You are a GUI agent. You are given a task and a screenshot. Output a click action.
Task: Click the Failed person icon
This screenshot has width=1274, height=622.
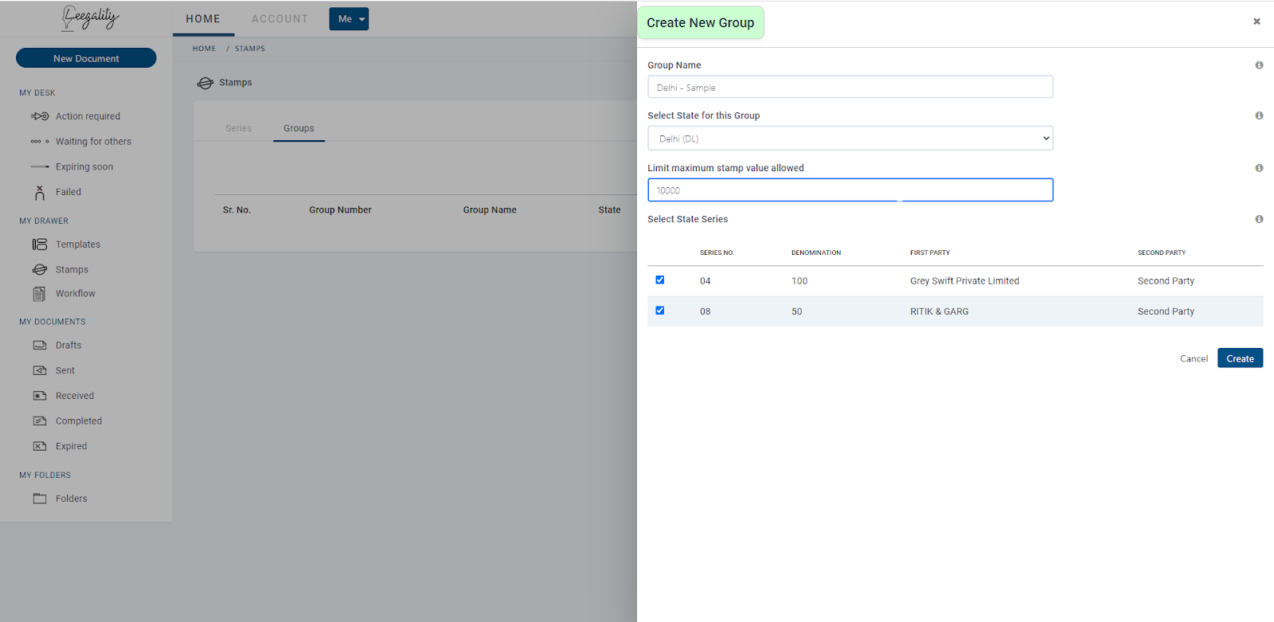click(x=40, y=192)
